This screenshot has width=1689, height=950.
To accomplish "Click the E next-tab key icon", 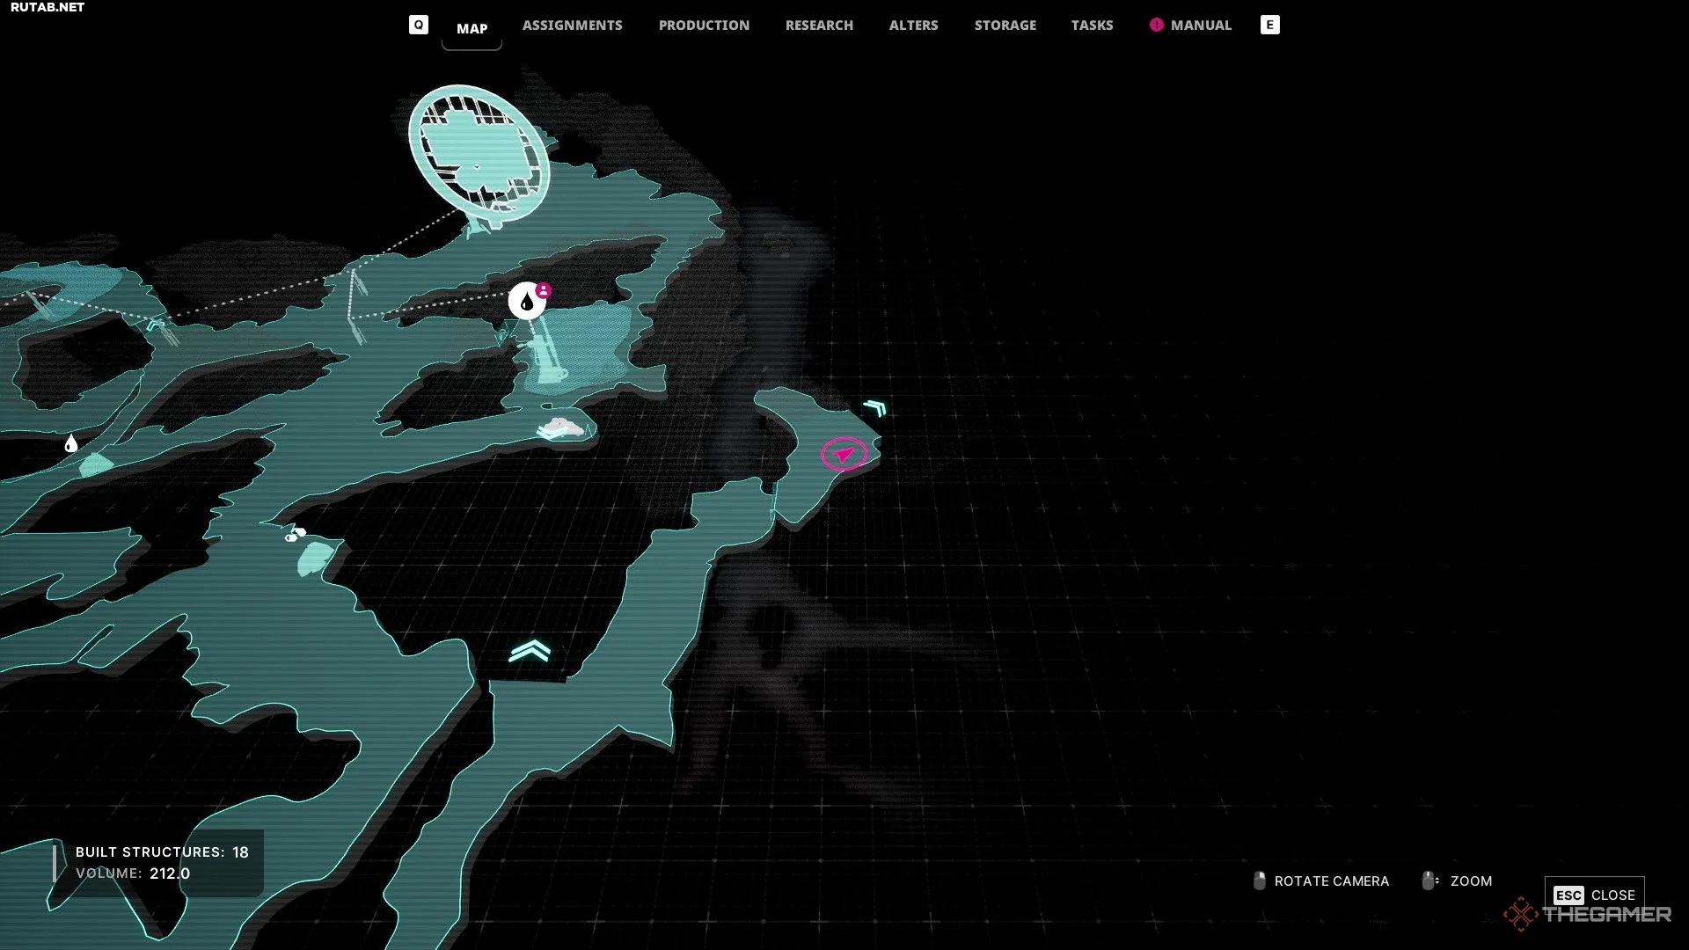I will [x=1269, y=25].
